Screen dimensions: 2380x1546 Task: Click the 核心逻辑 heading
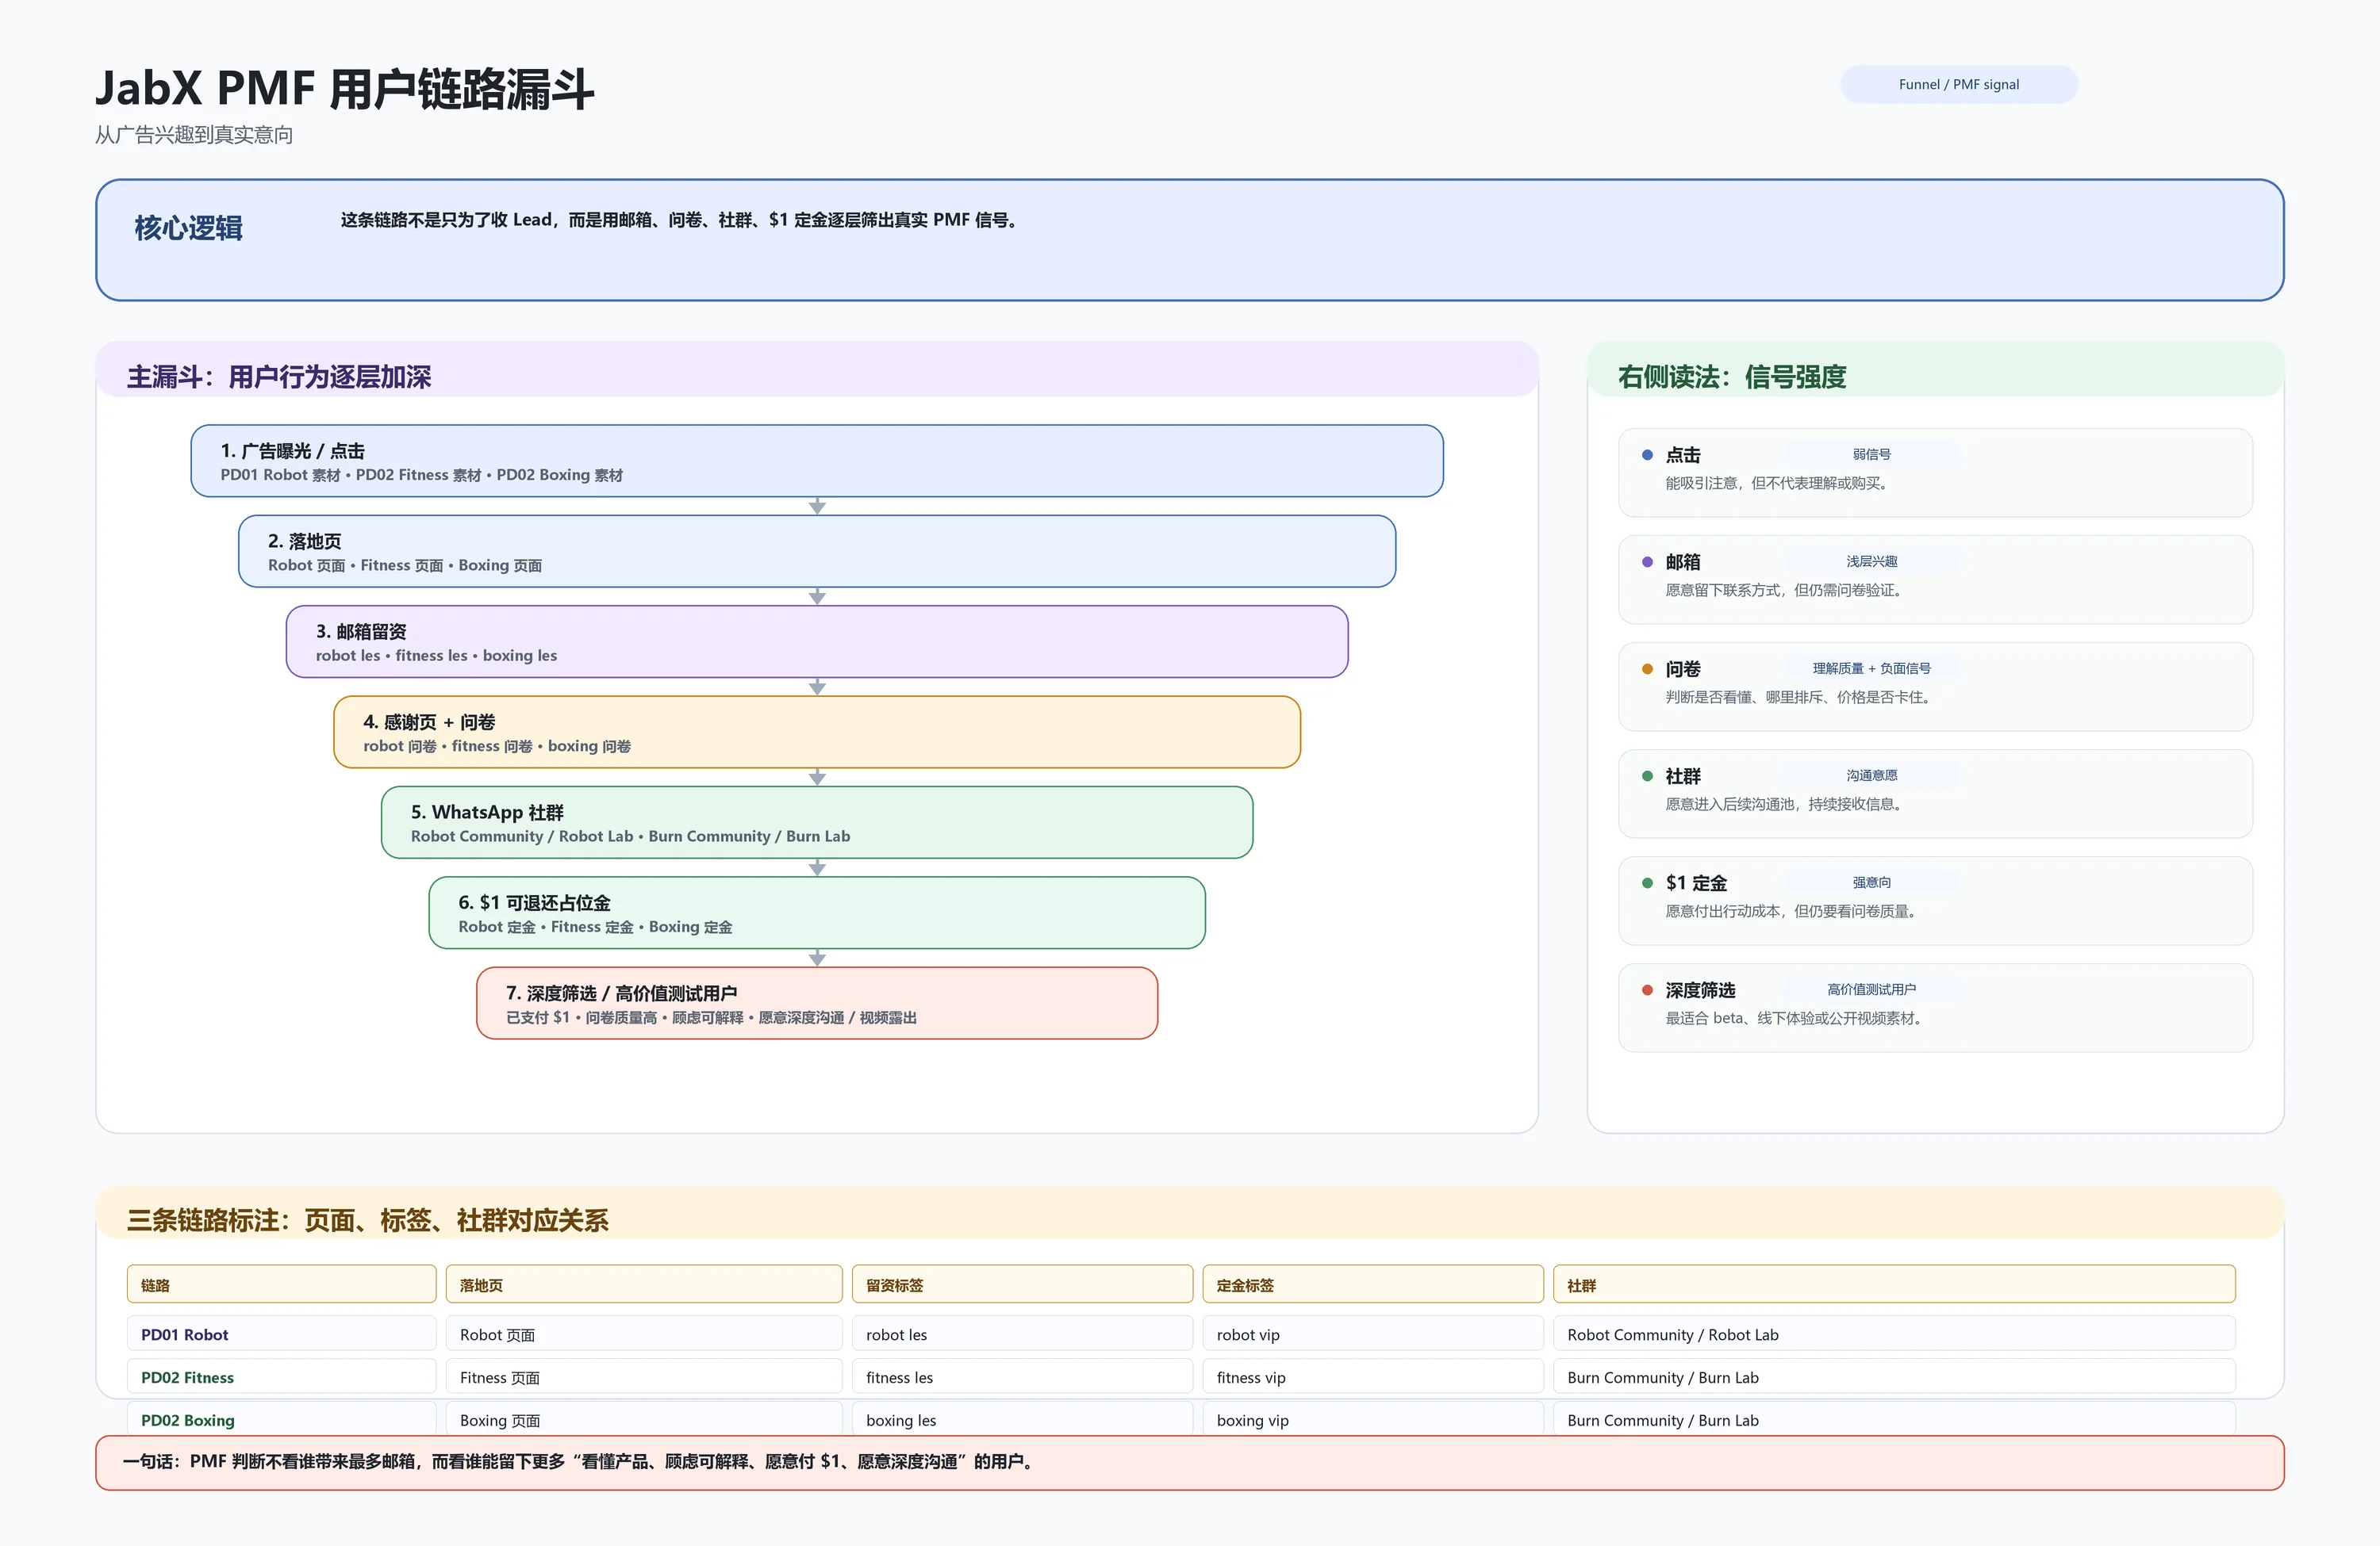pyautogui.click(x=189, y=228)
